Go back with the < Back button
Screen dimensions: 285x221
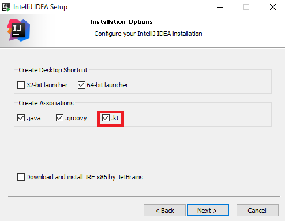tap(164, 211)
